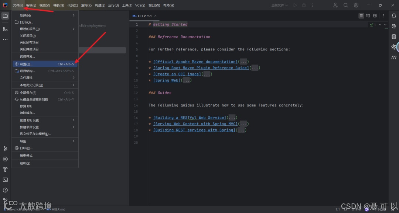The image size is (399, 213).
Task: Choose 全部保存(S) menu item
Action: [x=45, y=93]
